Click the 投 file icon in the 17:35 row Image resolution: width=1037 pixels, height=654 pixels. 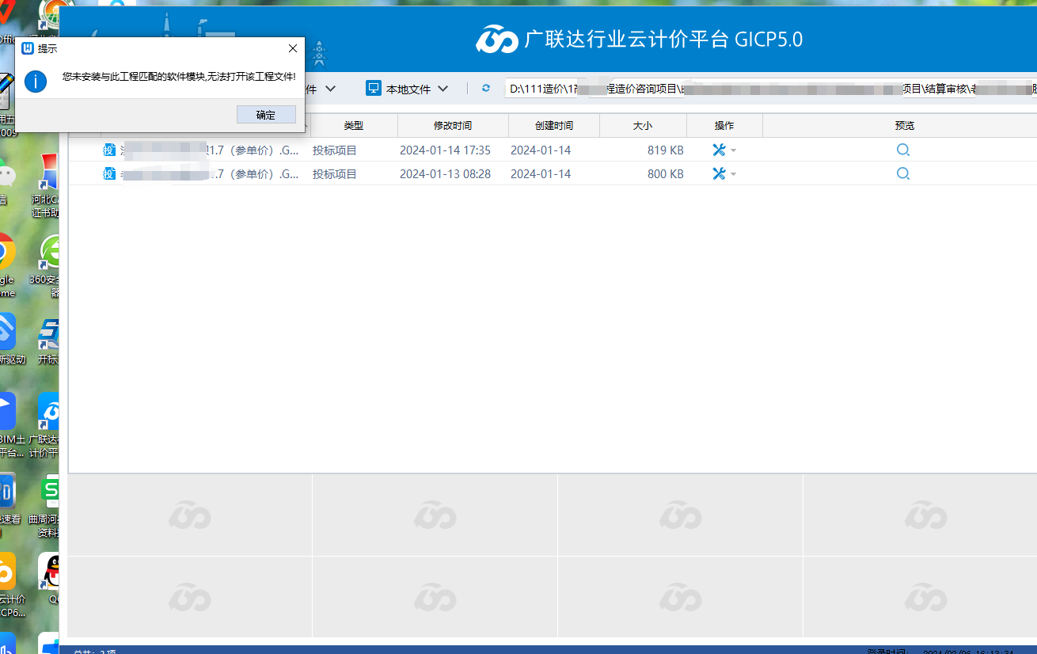109,150
